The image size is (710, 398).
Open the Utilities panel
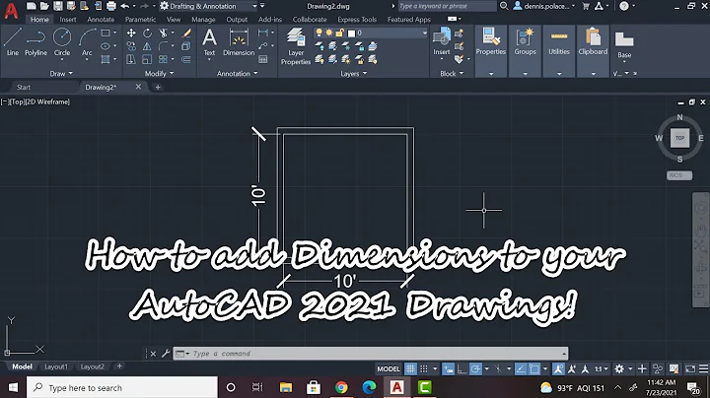[559, 41]
